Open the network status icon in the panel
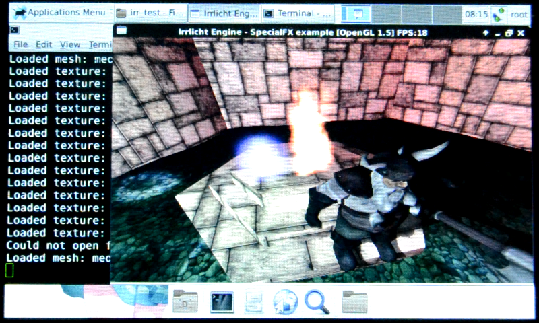This screenshot has width=539, height=323. pyautogui.click(x=499, y=15)
